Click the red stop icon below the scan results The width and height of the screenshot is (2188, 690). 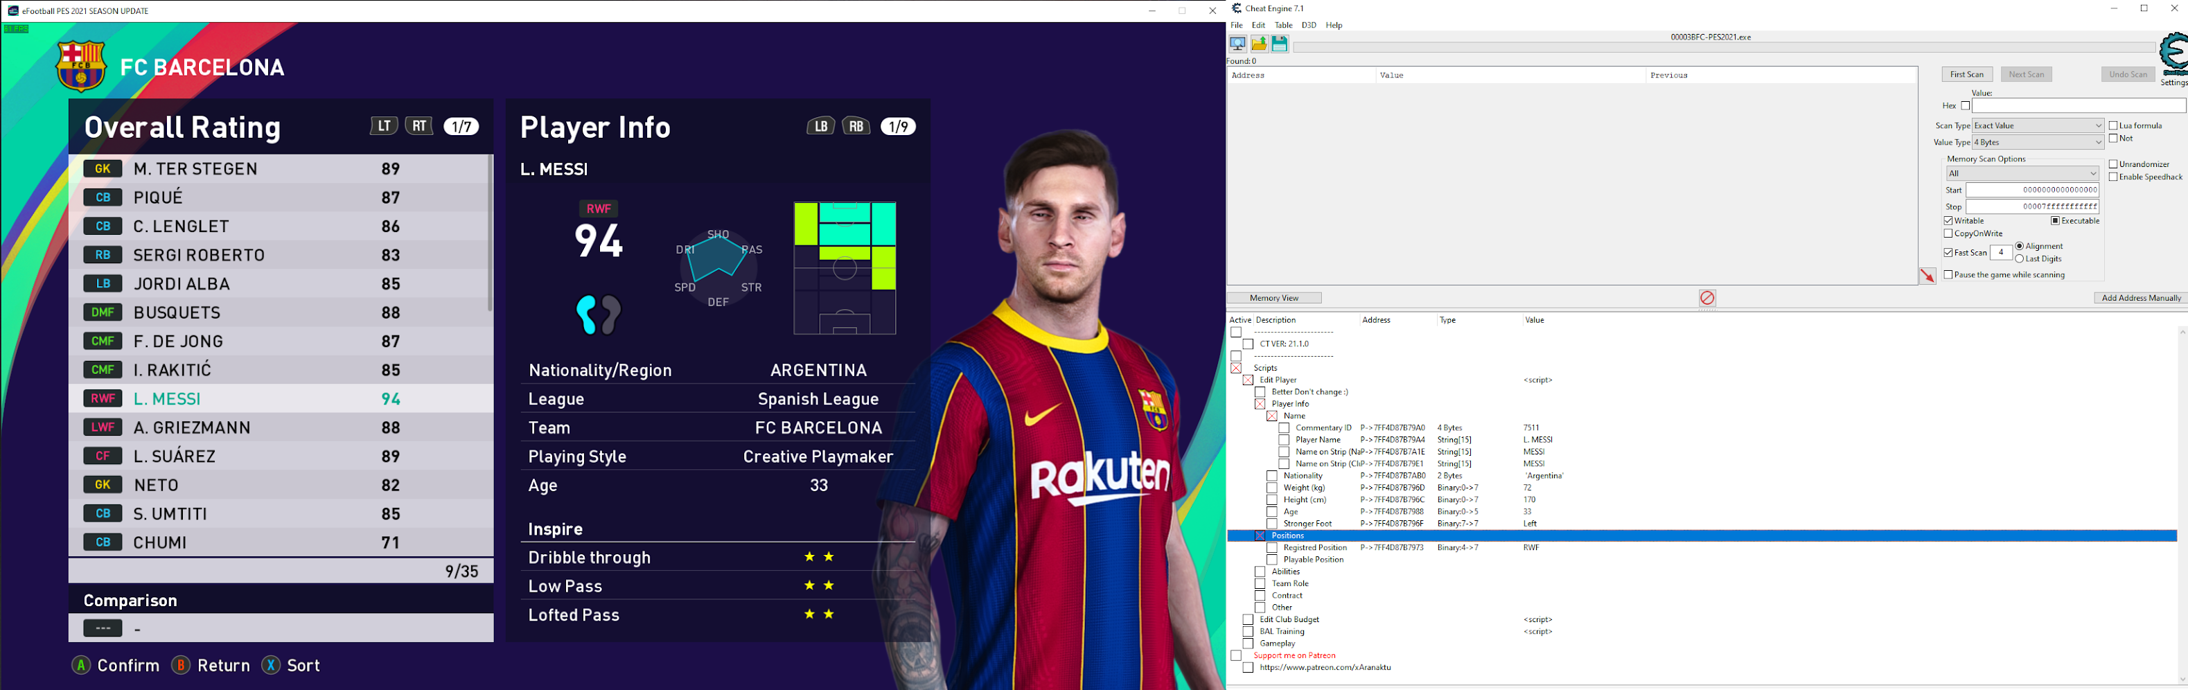coord(1707,299)
